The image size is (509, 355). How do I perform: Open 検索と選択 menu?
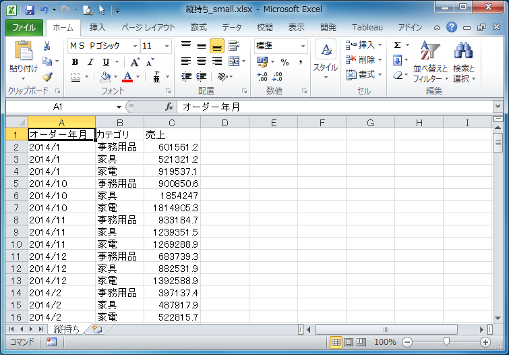point(465,61)
